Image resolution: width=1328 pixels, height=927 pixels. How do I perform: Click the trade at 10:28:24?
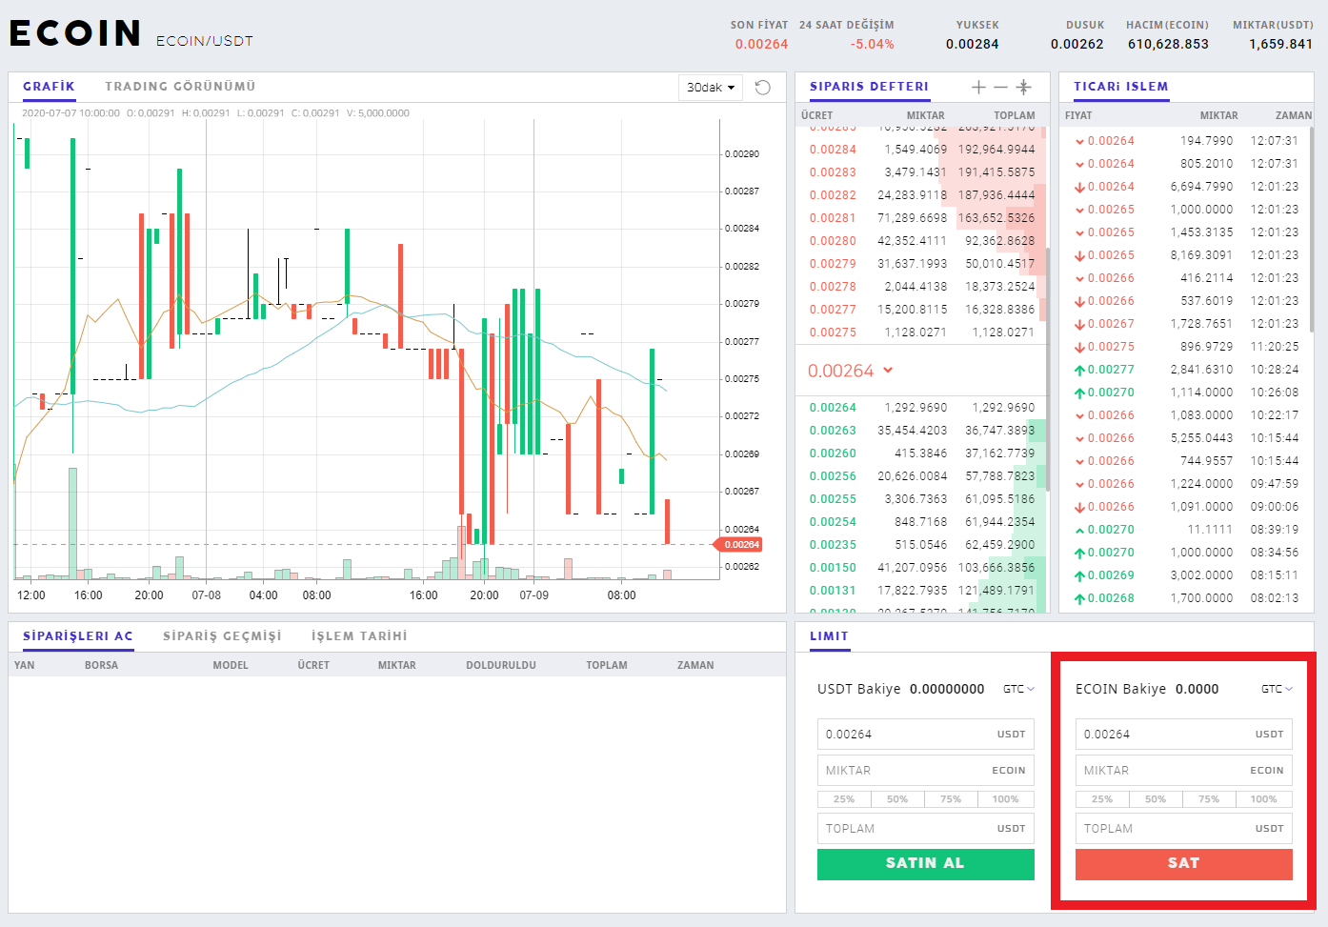[x=1186, y=370]
